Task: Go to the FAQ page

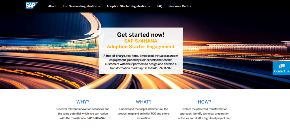Action: pos(159,6)
